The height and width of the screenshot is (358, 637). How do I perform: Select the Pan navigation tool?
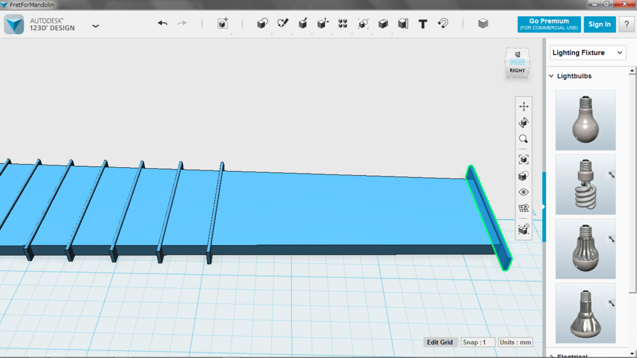(x=524, y=106)
